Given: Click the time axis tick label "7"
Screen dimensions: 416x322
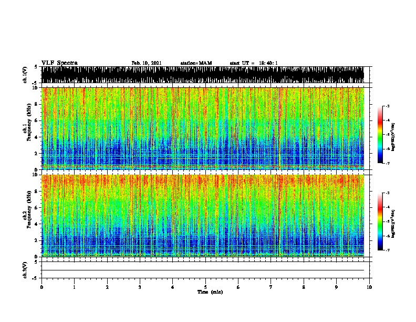Looking at the screenshot, I should point(271,287).
